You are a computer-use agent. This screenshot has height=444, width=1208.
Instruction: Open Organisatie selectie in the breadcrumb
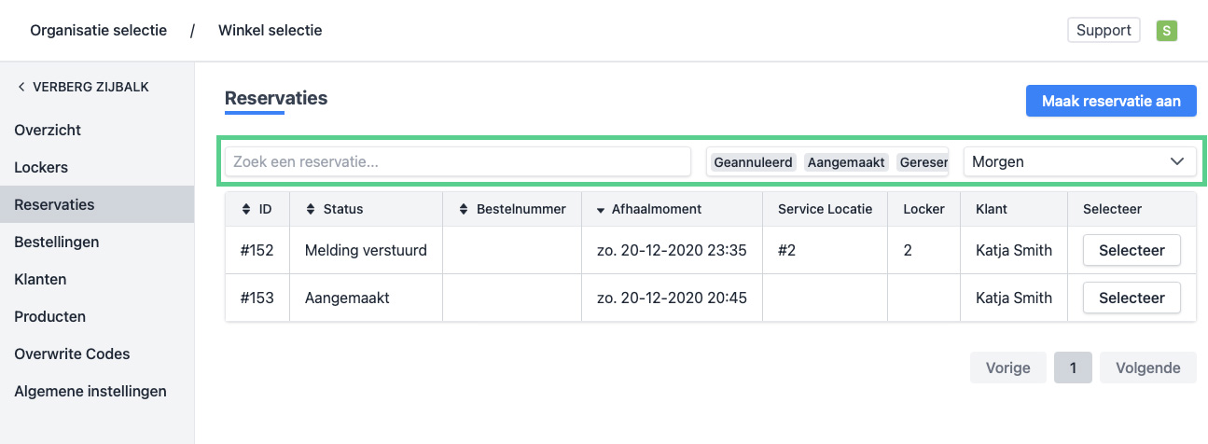tap(98, 31)
